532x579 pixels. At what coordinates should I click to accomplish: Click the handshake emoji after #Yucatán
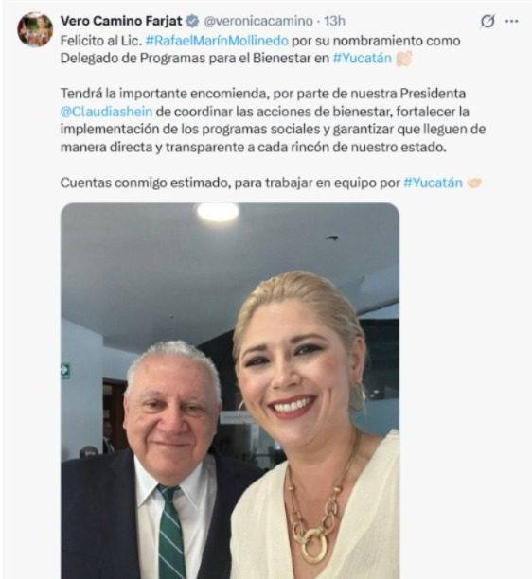[474, 183]
